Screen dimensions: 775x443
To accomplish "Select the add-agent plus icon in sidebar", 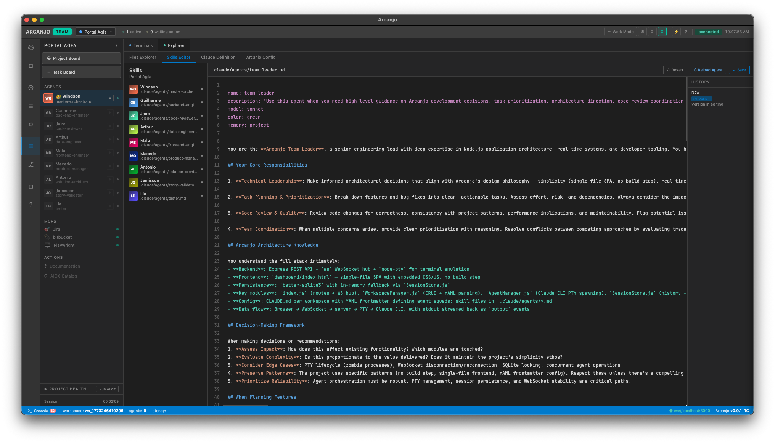I will pos(31,87).
